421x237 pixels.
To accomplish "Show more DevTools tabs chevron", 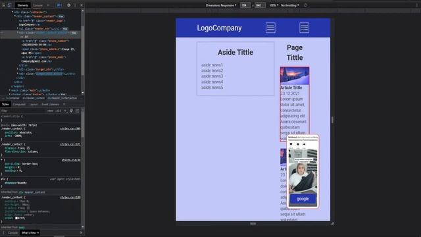I will coord(48,5).
